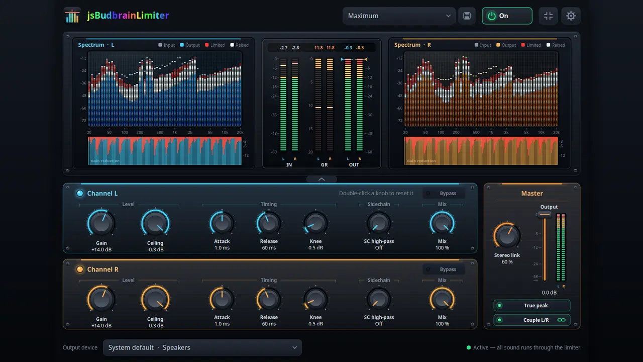
Task: Click the Channel L Attack knob
Action: [x=222, y=223]
